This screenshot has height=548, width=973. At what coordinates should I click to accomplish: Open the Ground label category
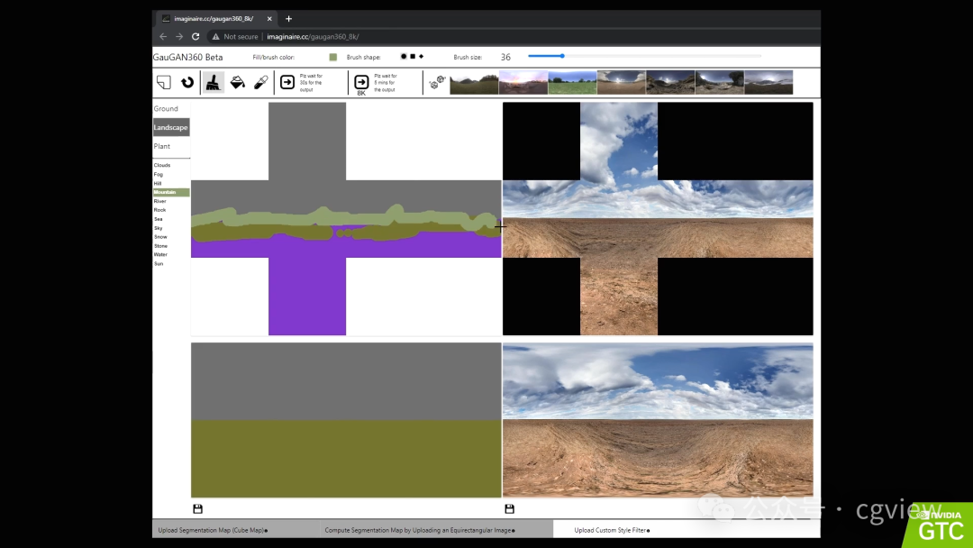[166, 108]
